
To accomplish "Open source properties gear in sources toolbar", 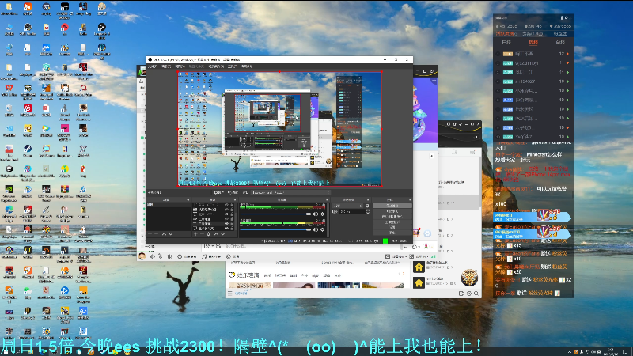I will [x=208, y=234].
